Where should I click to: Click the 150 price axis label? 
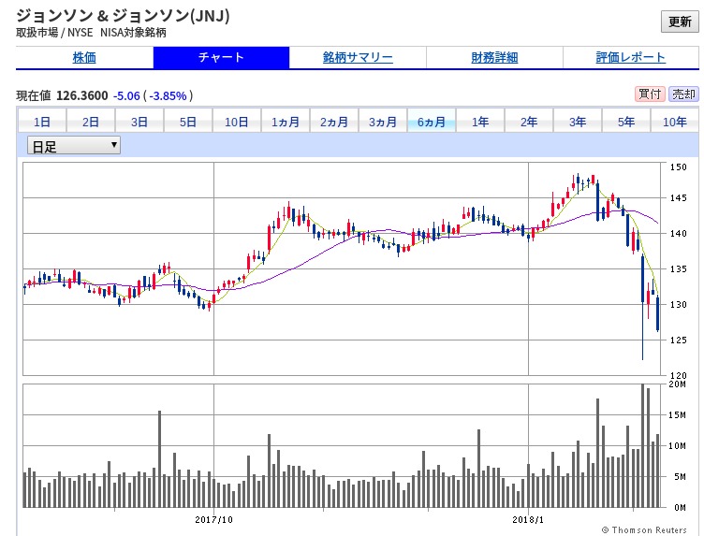coord(679,167)
